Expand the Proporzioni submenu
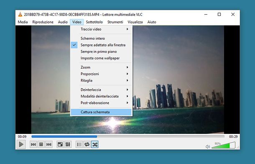 coord(101,74)
